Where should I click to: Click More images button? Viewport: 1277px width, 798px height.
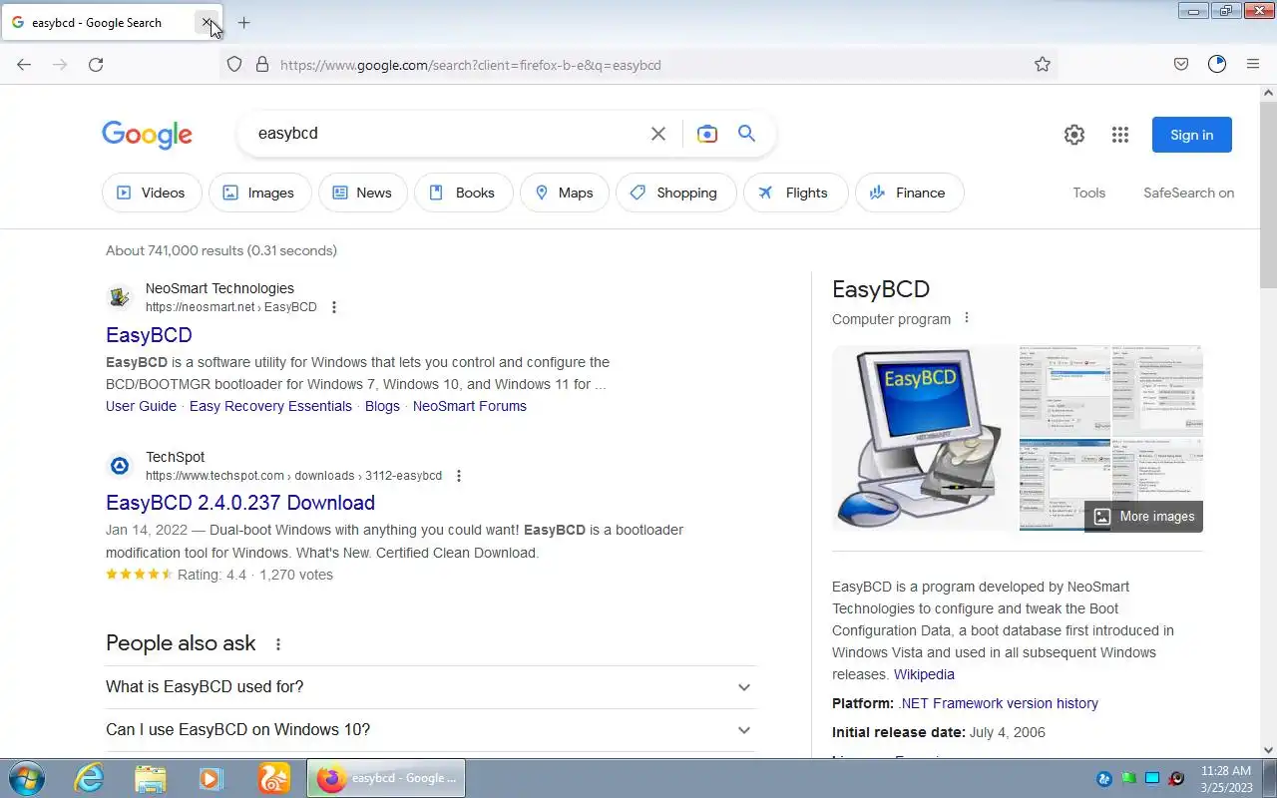click(x=1144, y=517)
